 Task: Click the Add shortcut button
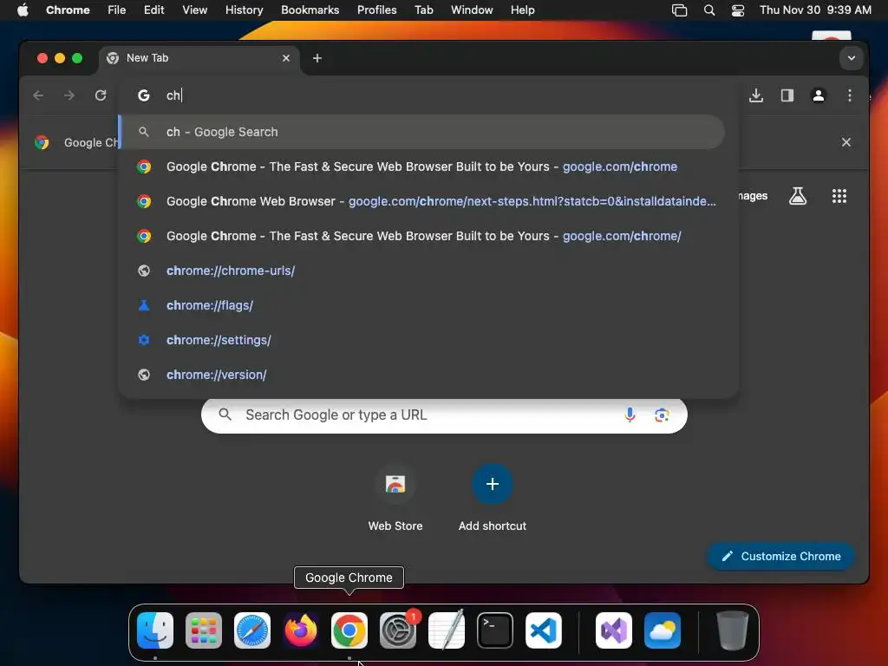[x=493, y=498]
